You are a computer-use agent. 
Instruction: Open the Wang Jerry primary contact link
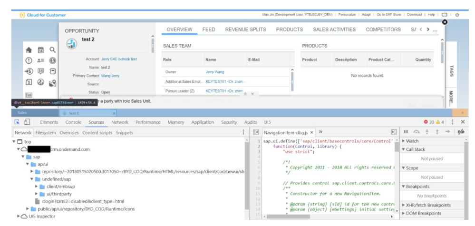pyautogui.click(x=110, y=76)
